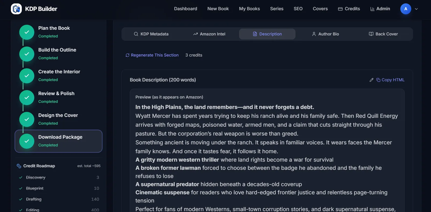The image size is (431, 212).
Task: Click the copy icon beside Copy HTML
Action: (x=378, y=80)
